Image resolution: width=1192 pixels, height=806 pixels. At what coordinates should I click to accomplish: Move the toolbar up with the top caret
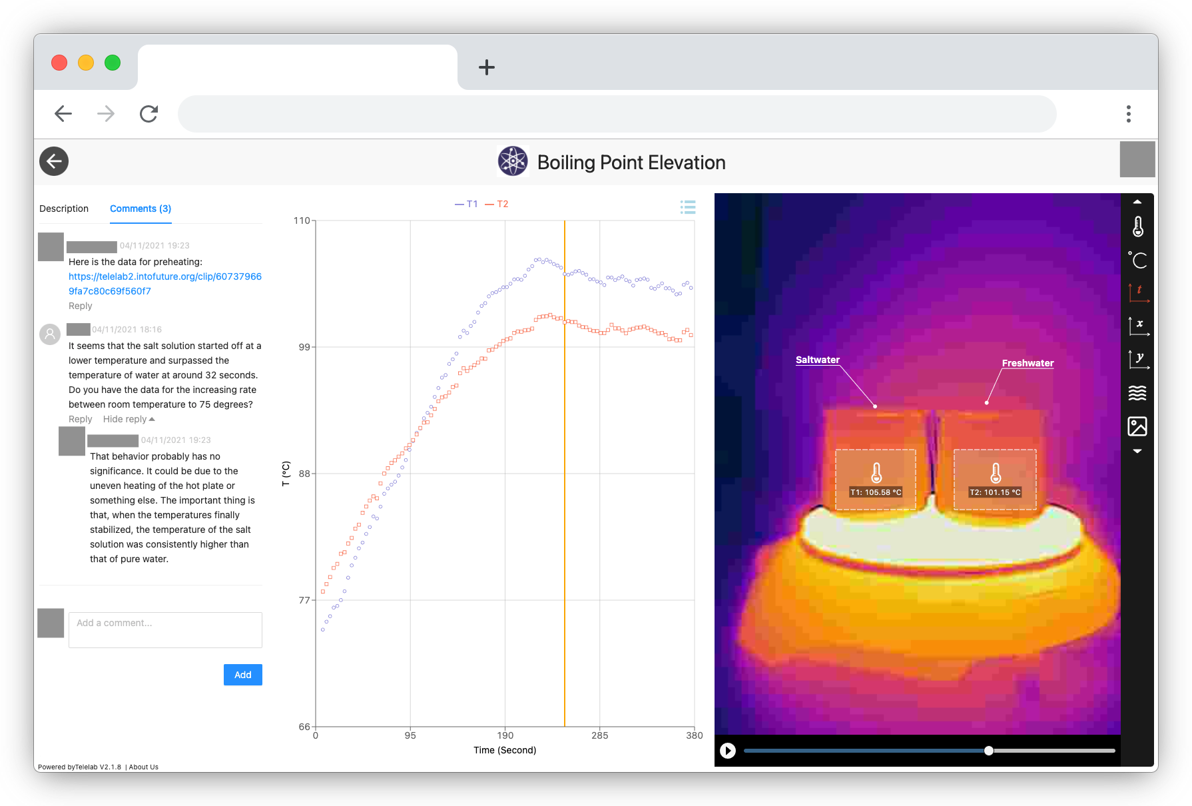click(x=1137, y=201)
